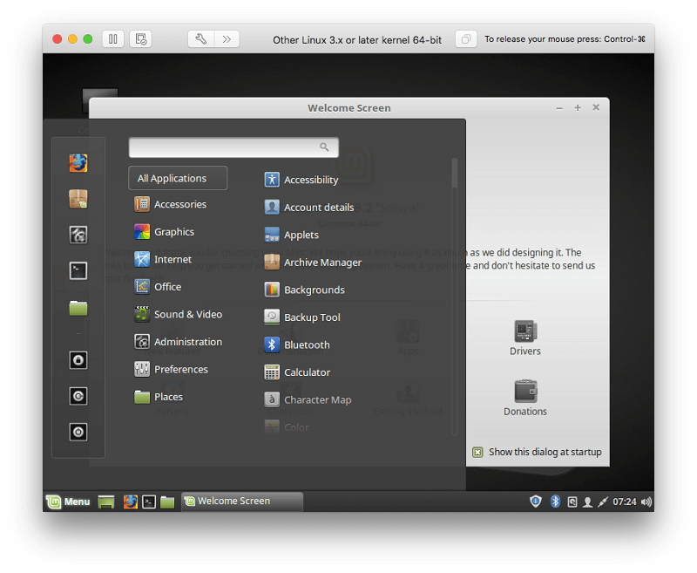Focus the application menu search field
This screenshot has height=573, width=697.
233,147
